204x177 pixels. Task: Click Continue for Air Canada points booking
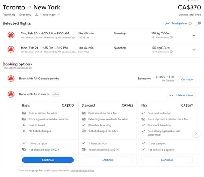click(187, 79)
